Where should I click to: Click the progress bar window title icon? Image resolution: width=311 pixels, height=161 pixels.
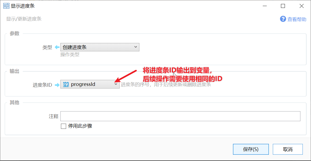[6, 6]
